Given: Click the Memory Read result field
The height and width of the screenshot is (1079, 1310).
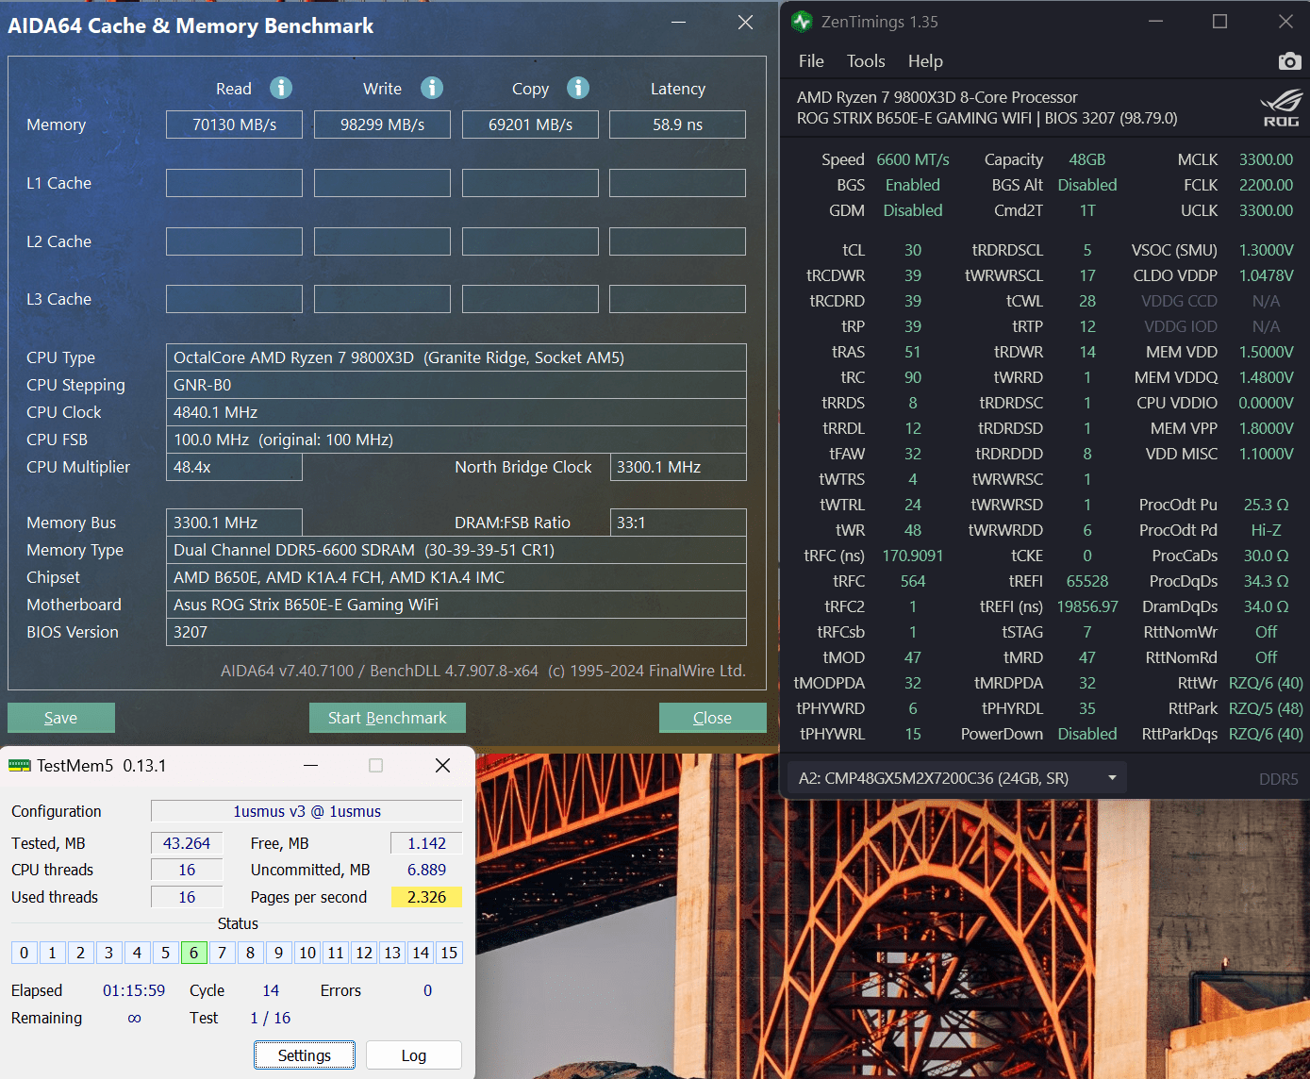Looking at the screenshot, I should tap(234, 124).
